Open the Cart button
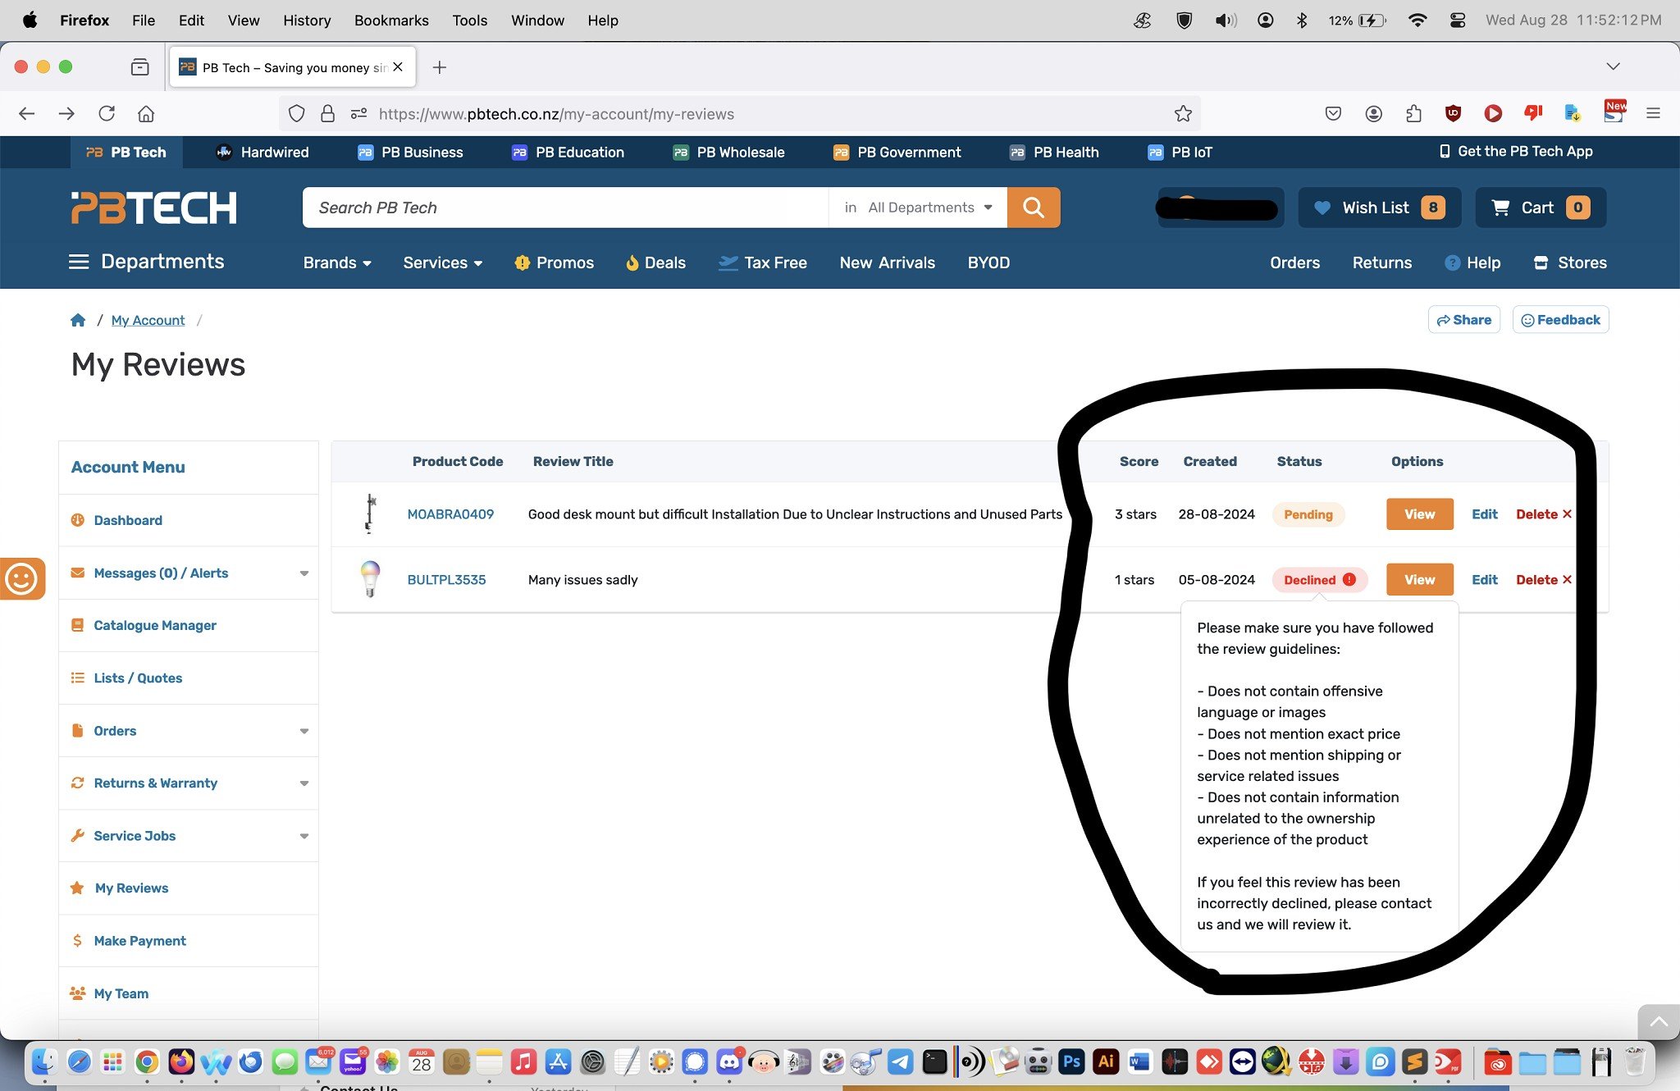The height and width of the screenshot is (1091, 1680). click(1541, 208)
